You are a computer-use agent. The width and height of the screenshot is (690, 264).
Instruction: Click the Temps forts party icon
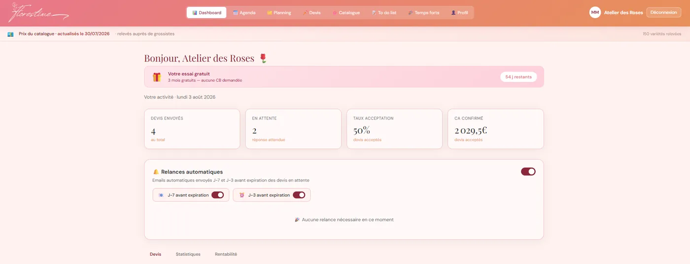[411, 13]
